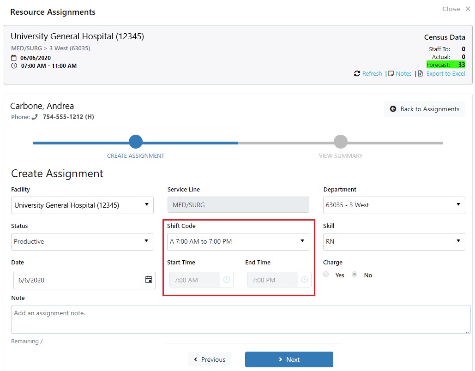
Task: Click the Refresh icon in Census Data
Action: coord(357,74)
